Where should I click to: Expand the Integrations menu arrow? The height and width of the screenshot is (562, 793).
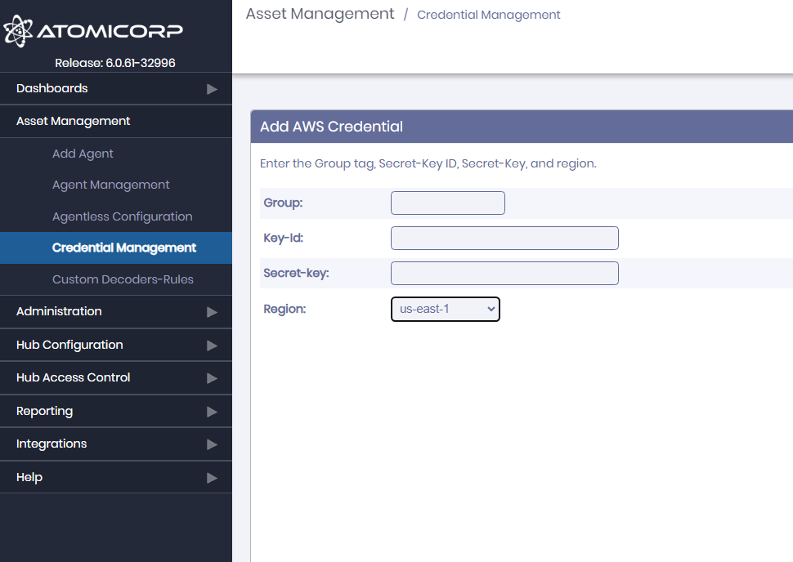click(x=212, y=444)
